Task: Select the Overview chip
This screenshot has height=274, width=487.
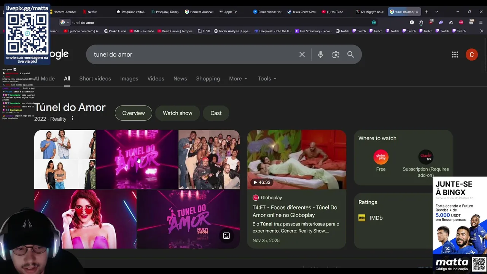Action: [134, 113]
